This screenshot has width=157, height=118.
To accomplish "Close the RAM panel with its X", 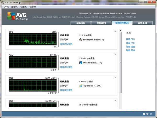I will [115, 54].
